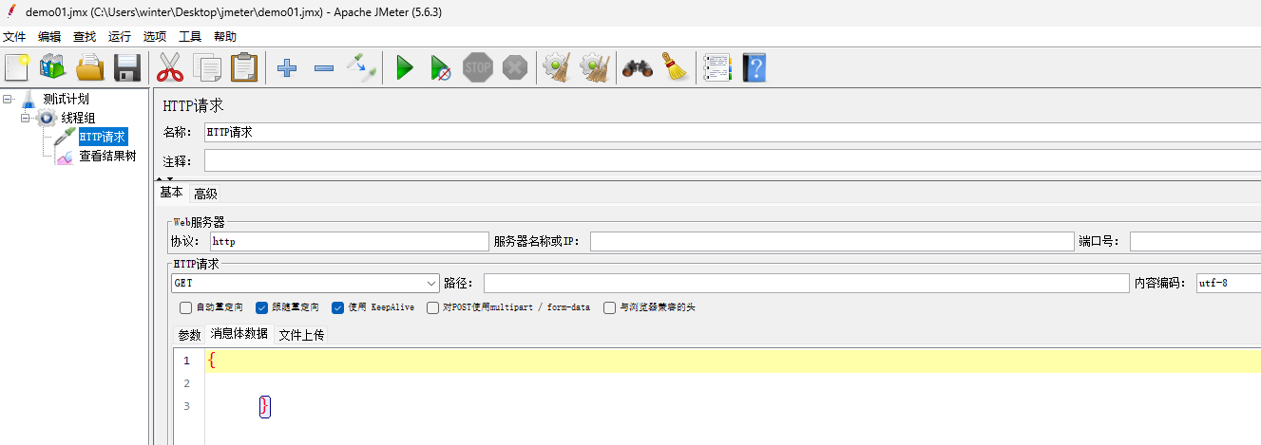Click the 服务器名称或IP input field
The image size is (1261, 445).
pos(831,242)
